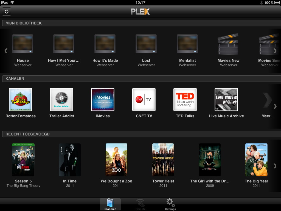Switch to the Settings tab
281x211 pixels.
point(170,204)
